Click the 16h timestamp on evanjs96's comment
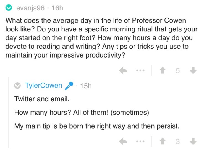This screenshot has height=150, width=204. click(57, 8)
